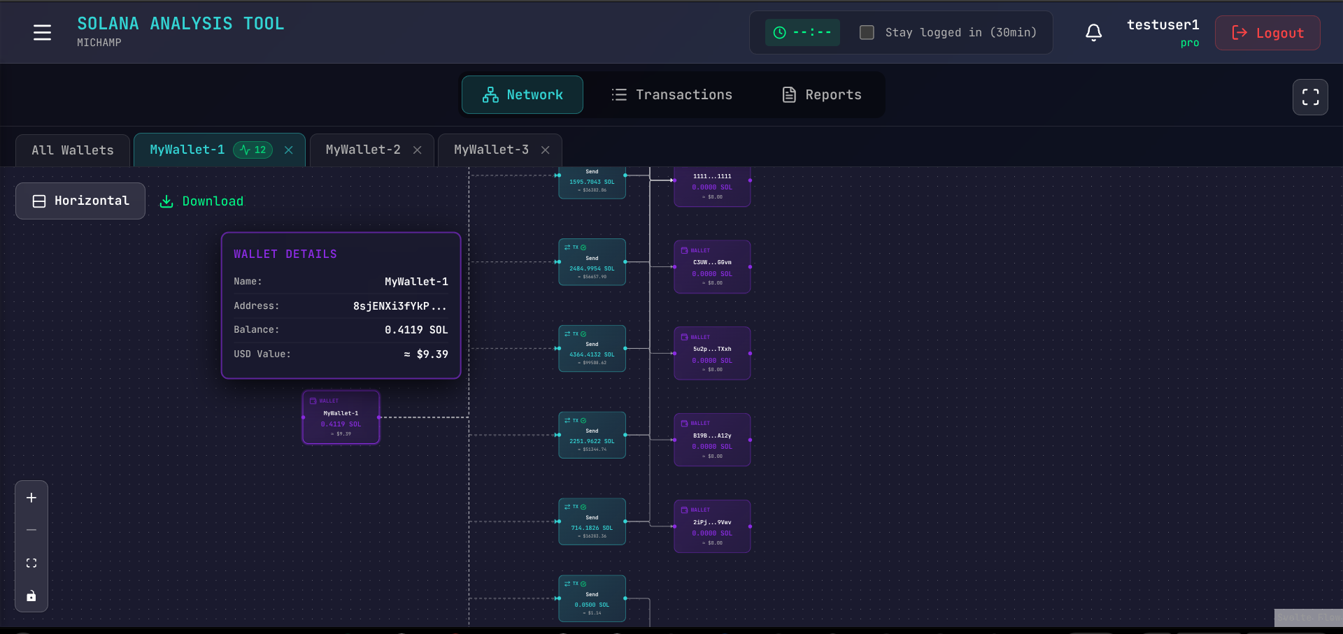Open the hamburger navigation menu
Screen dimensions: 1343x634
[x=42, y=33]
